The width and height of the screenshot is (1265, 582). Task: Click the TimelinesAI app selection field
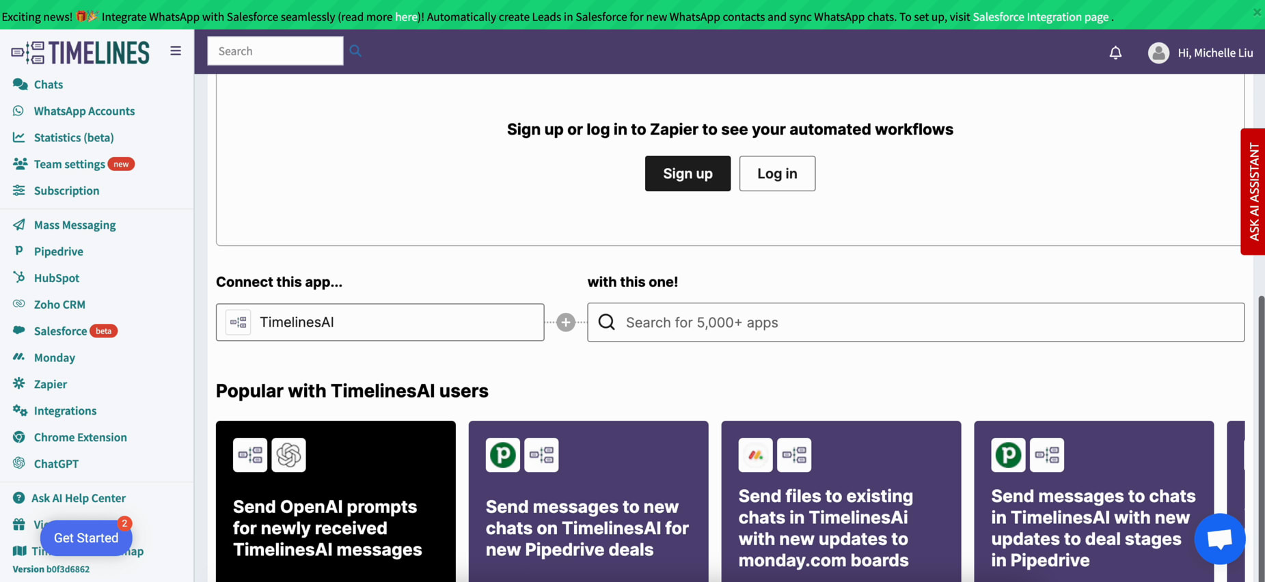(380, 322)
